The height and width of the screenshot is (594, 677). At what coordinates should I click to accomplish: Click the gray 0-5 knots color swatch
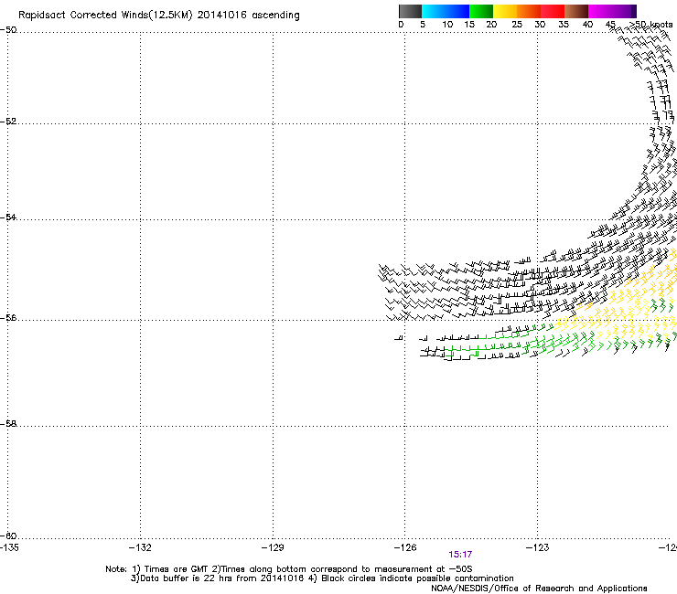coord(410,11)
